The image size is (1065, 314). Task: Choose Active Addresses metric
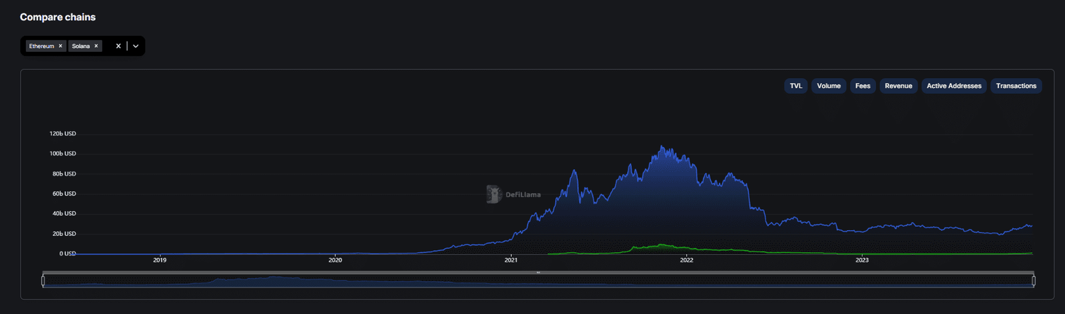(953, 86)
